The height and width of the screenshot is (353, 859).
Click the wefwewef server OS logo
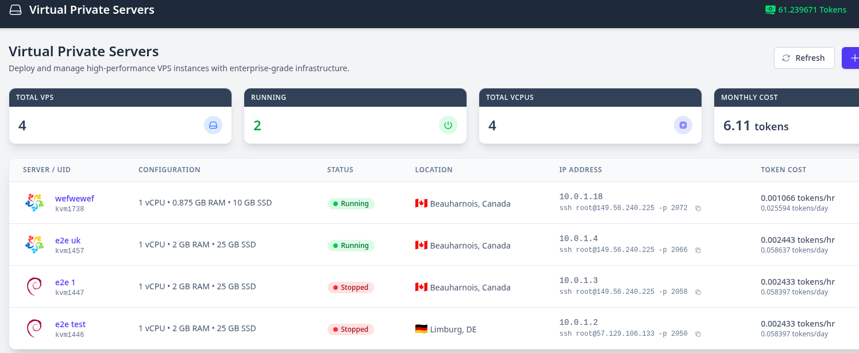(34, 203)
